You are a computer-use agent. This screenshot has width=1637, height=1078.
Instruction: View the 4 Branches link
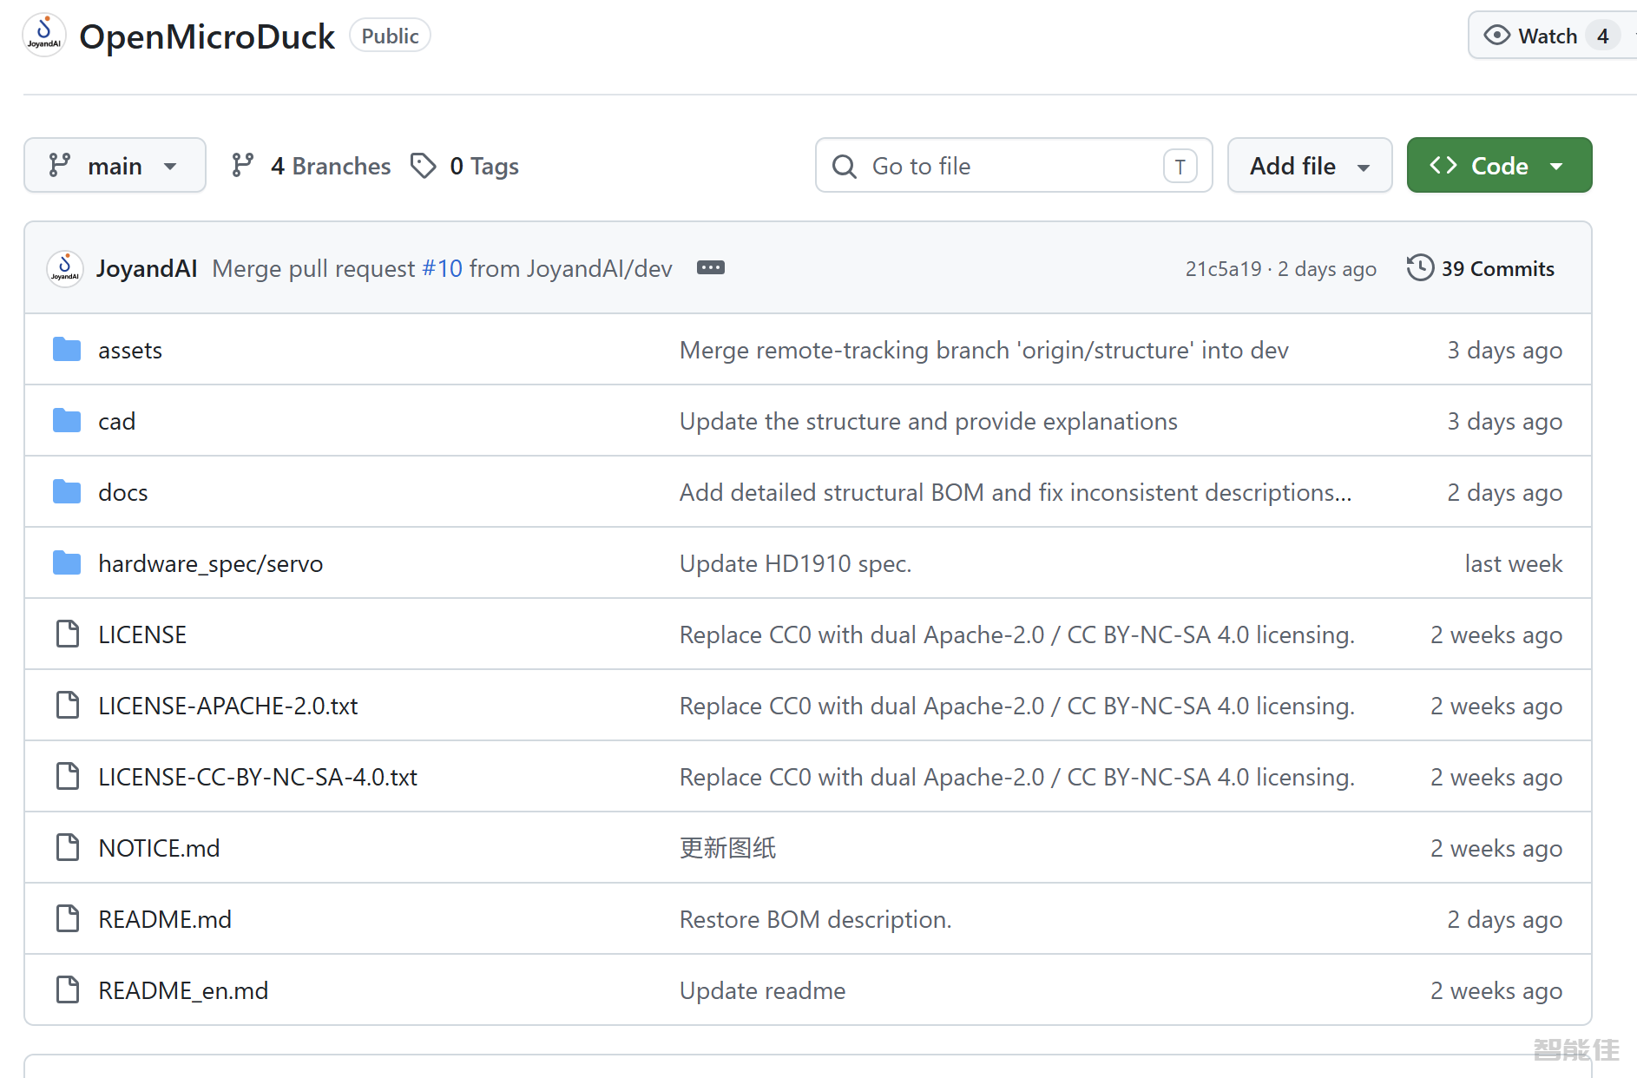[311, 166]
